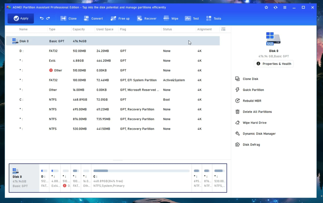Viewport: 323px width, 203px height.
Task: Open the Clone toolbar menu
Action: [68, 19]
